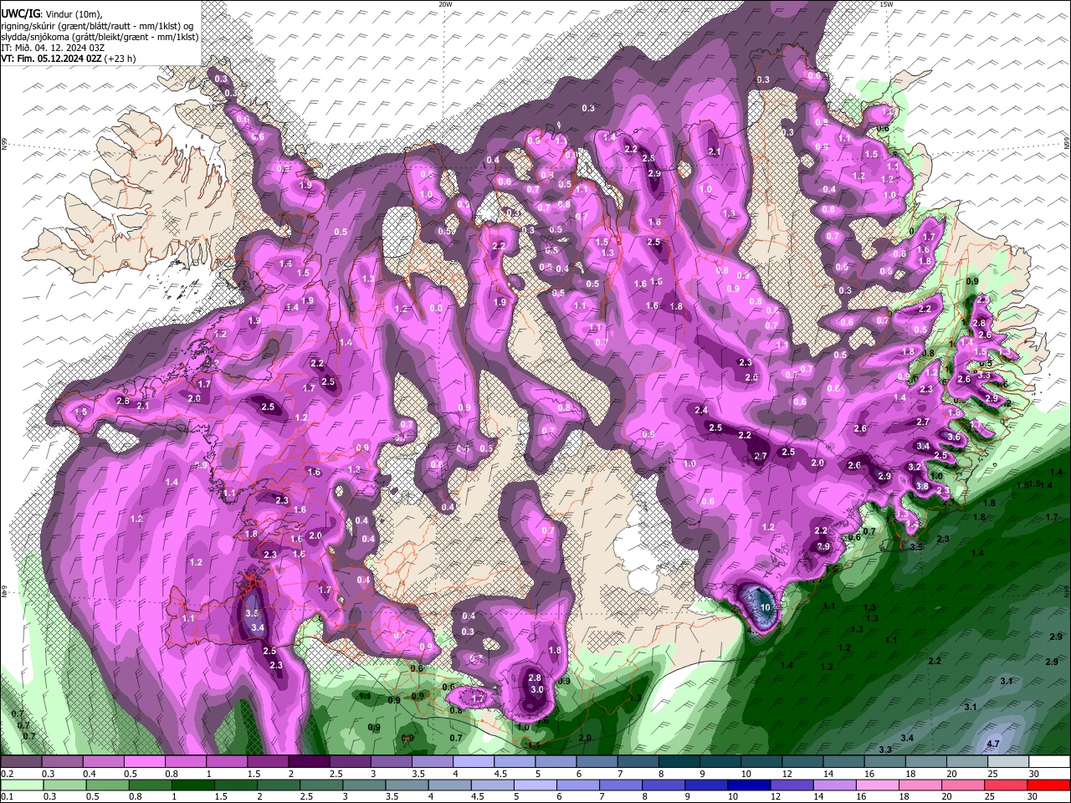
Task: Click the valid time 'VT: Fim. 05.12.2024 02Z'
Action: (51, 59)
